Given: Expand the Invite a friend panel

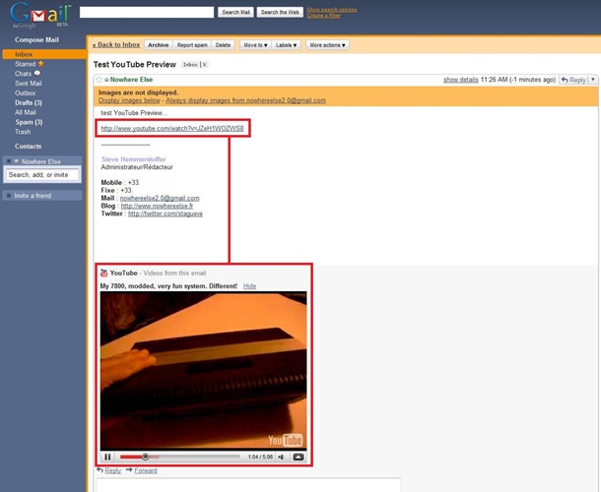Looking at the screenshot, I should pyautogui.click(x=9, y=196).
